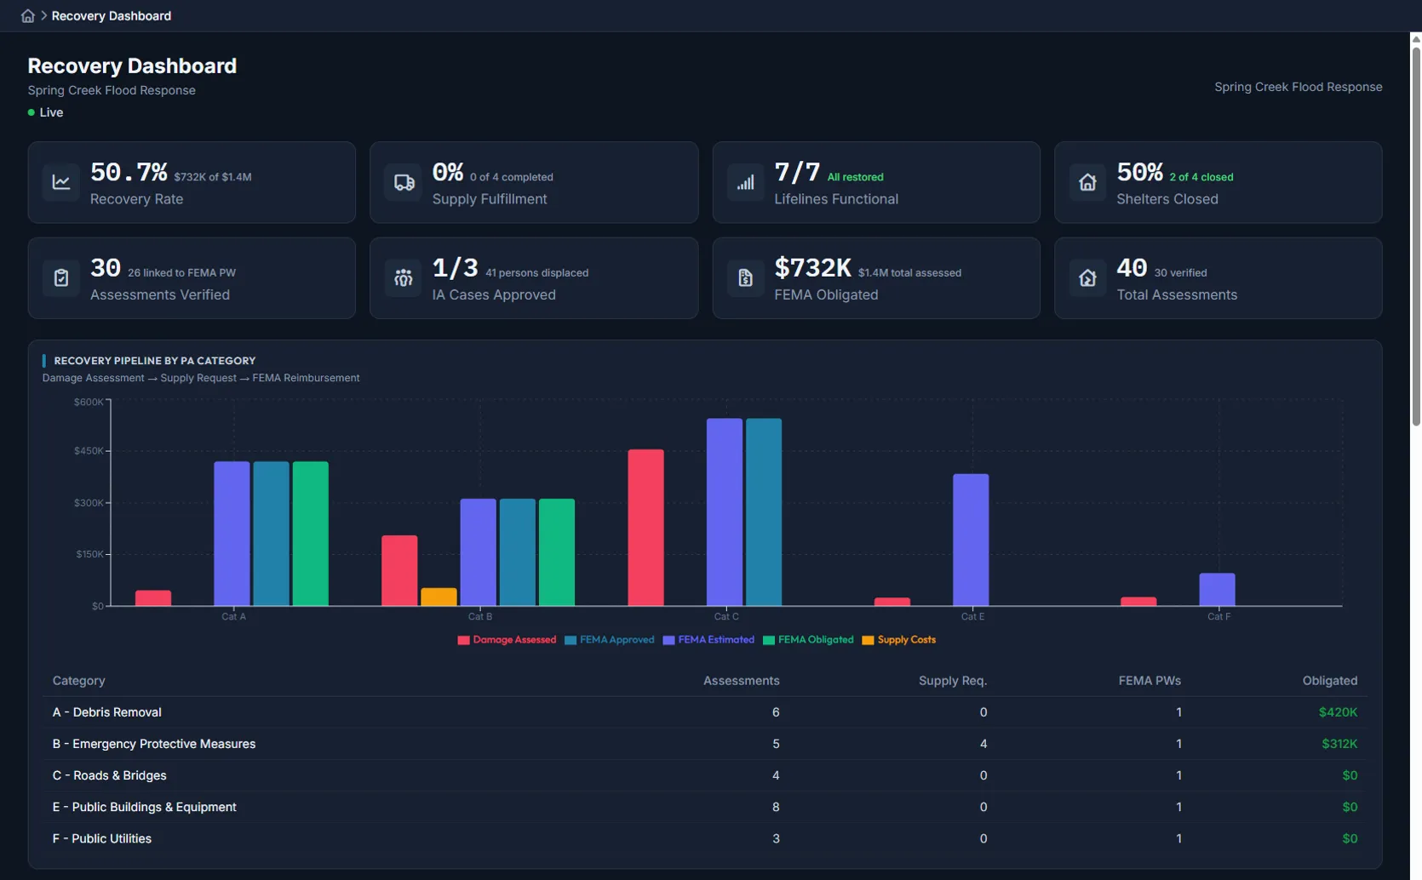Toggle the Supply Costs legend swatch
The width and height of the screenshot is (1422, 880).
click(868, 640)
